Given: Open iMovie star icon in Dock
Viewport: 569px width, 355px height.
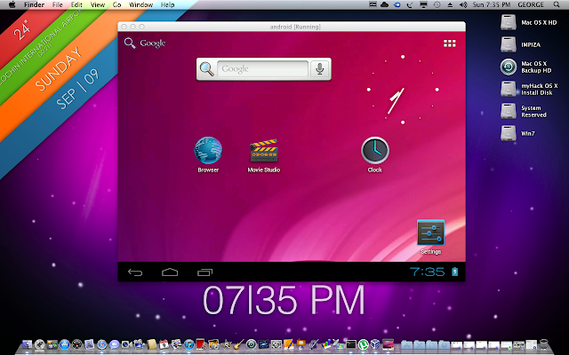Looking at the screenshot, I should (x=226, y=344).
